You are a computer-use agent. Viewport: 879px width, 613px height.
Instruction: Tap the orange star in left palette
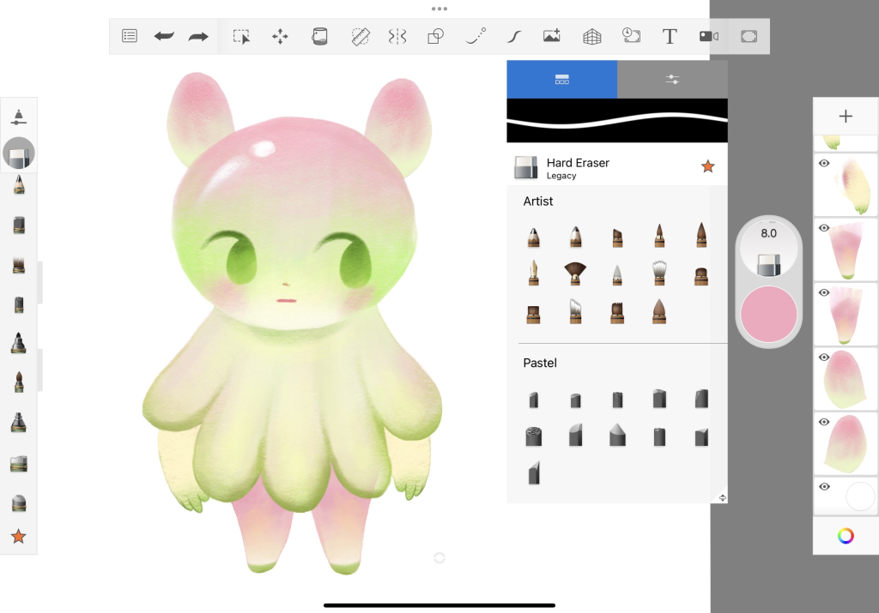coord(19,537)
